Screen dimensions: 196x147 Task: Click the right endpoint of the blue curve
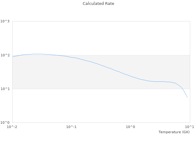point(187,97)
